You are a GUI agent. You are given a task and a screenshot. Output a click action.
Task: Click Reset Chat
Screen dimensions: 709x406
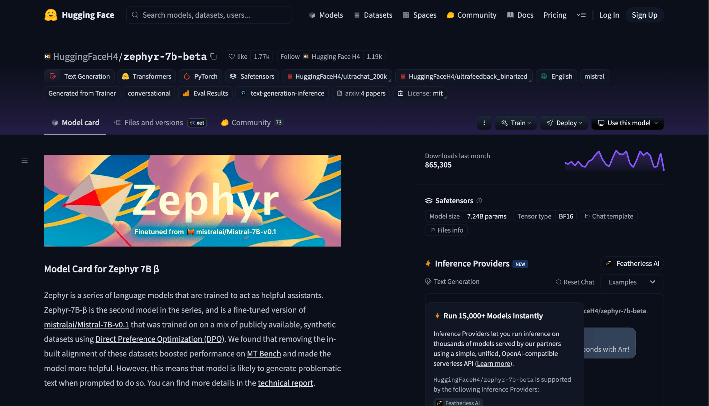575,282
